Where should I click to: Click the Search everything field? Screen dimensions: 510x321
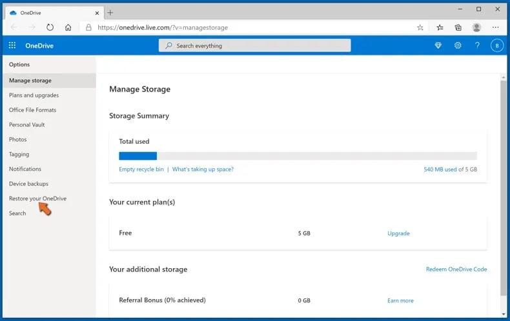click(254, 46)
